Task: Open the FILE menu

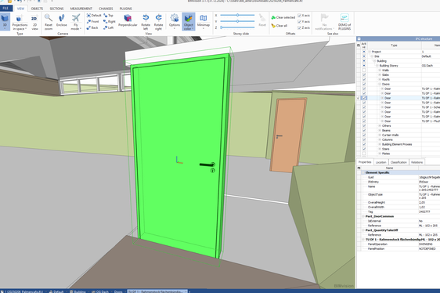Action: point(6,9)
